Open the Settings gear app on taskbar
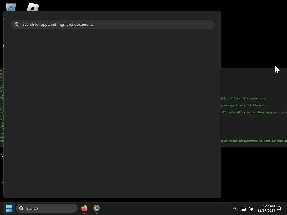Screen dimensions: 287x215 click(97, 208)
